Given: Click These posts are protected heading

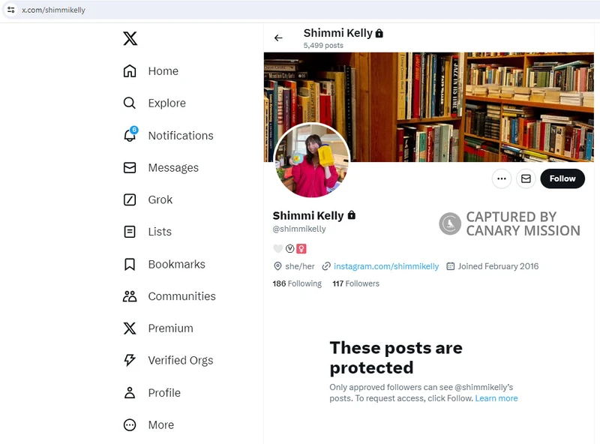Looking at the screenshot, I should pyautogui.click(x=396, y=358).
